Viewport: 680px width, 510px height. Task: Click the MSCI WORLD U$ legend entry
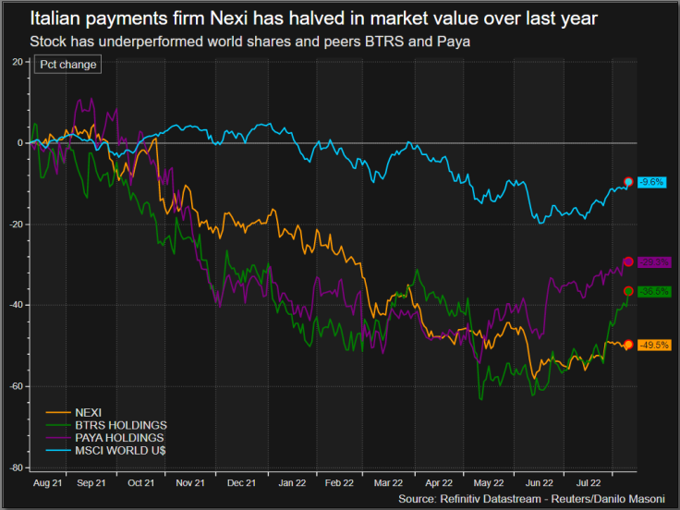point(106,451)
